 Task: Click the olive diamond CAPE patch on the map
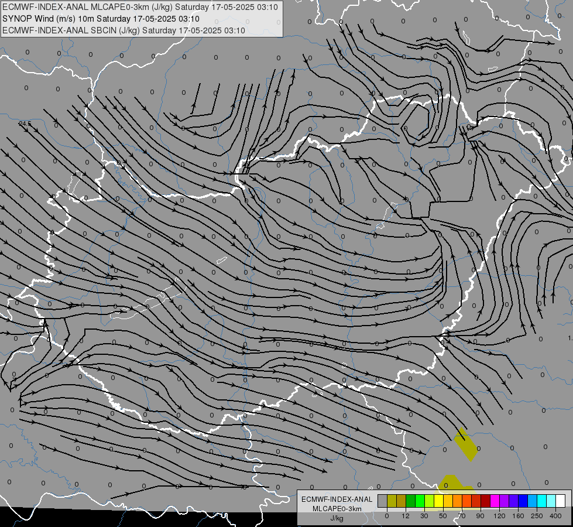pos(466,444)
